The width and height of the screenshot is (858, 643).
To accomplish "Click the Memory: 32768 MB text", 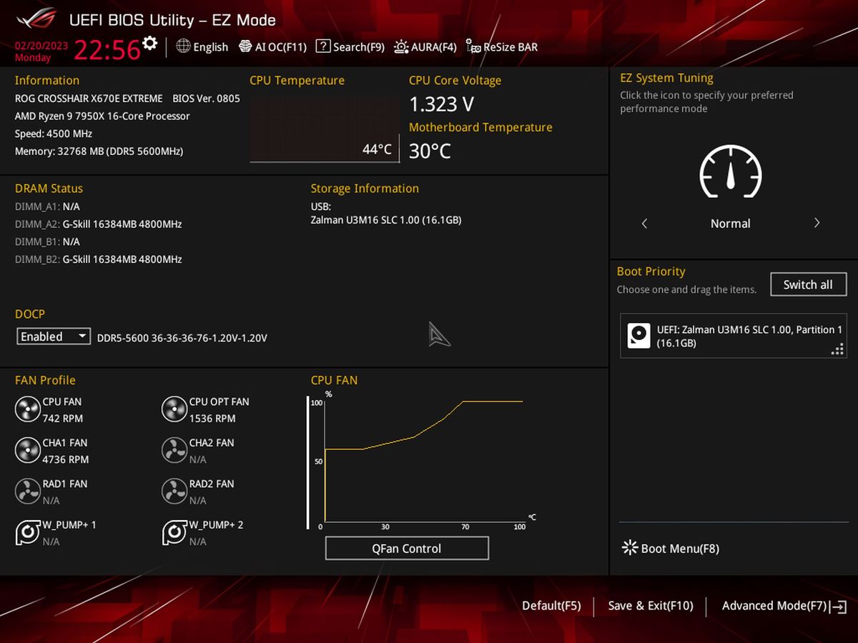I will [x=99, y=151].
